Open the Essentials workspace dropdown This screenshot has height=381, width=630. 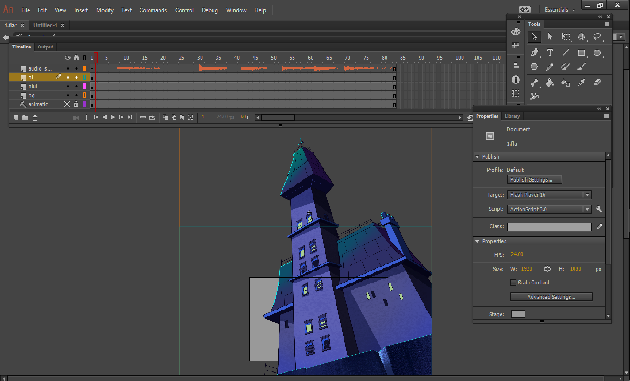[560, 10]
